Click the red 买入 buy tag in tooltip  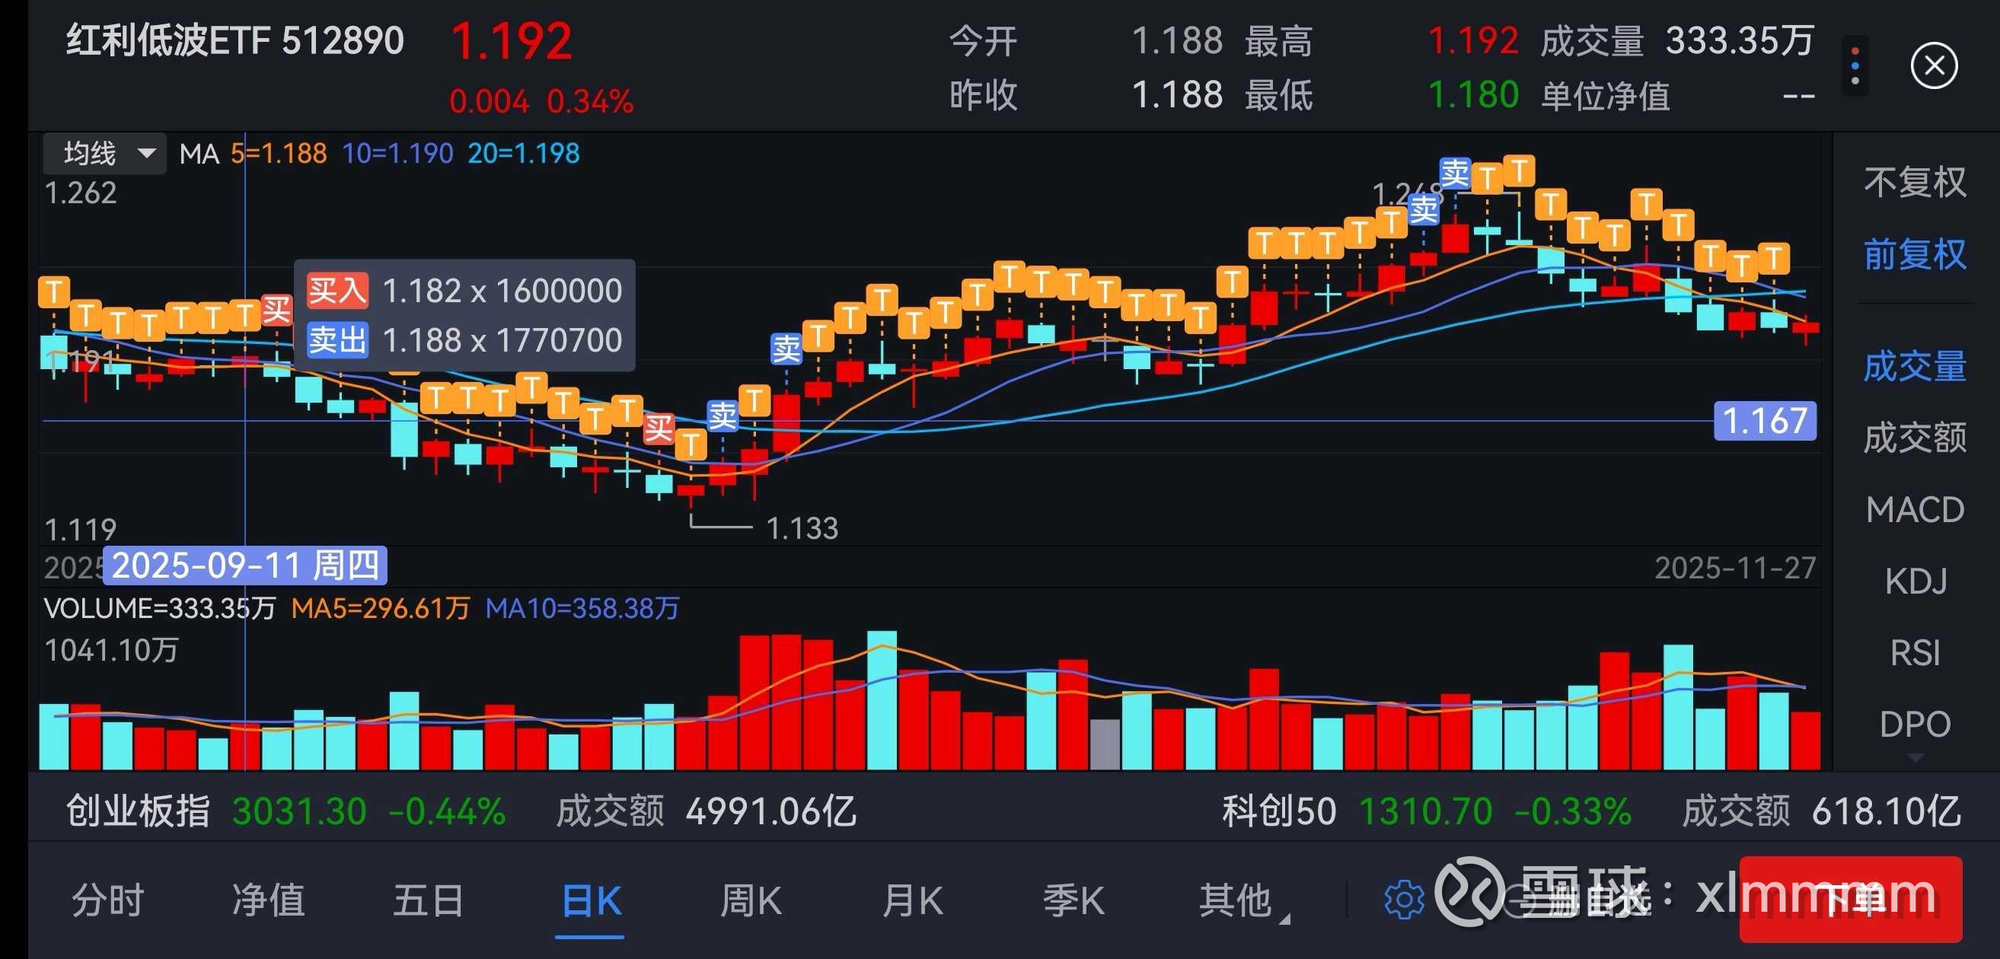click(x=337, y=291)
